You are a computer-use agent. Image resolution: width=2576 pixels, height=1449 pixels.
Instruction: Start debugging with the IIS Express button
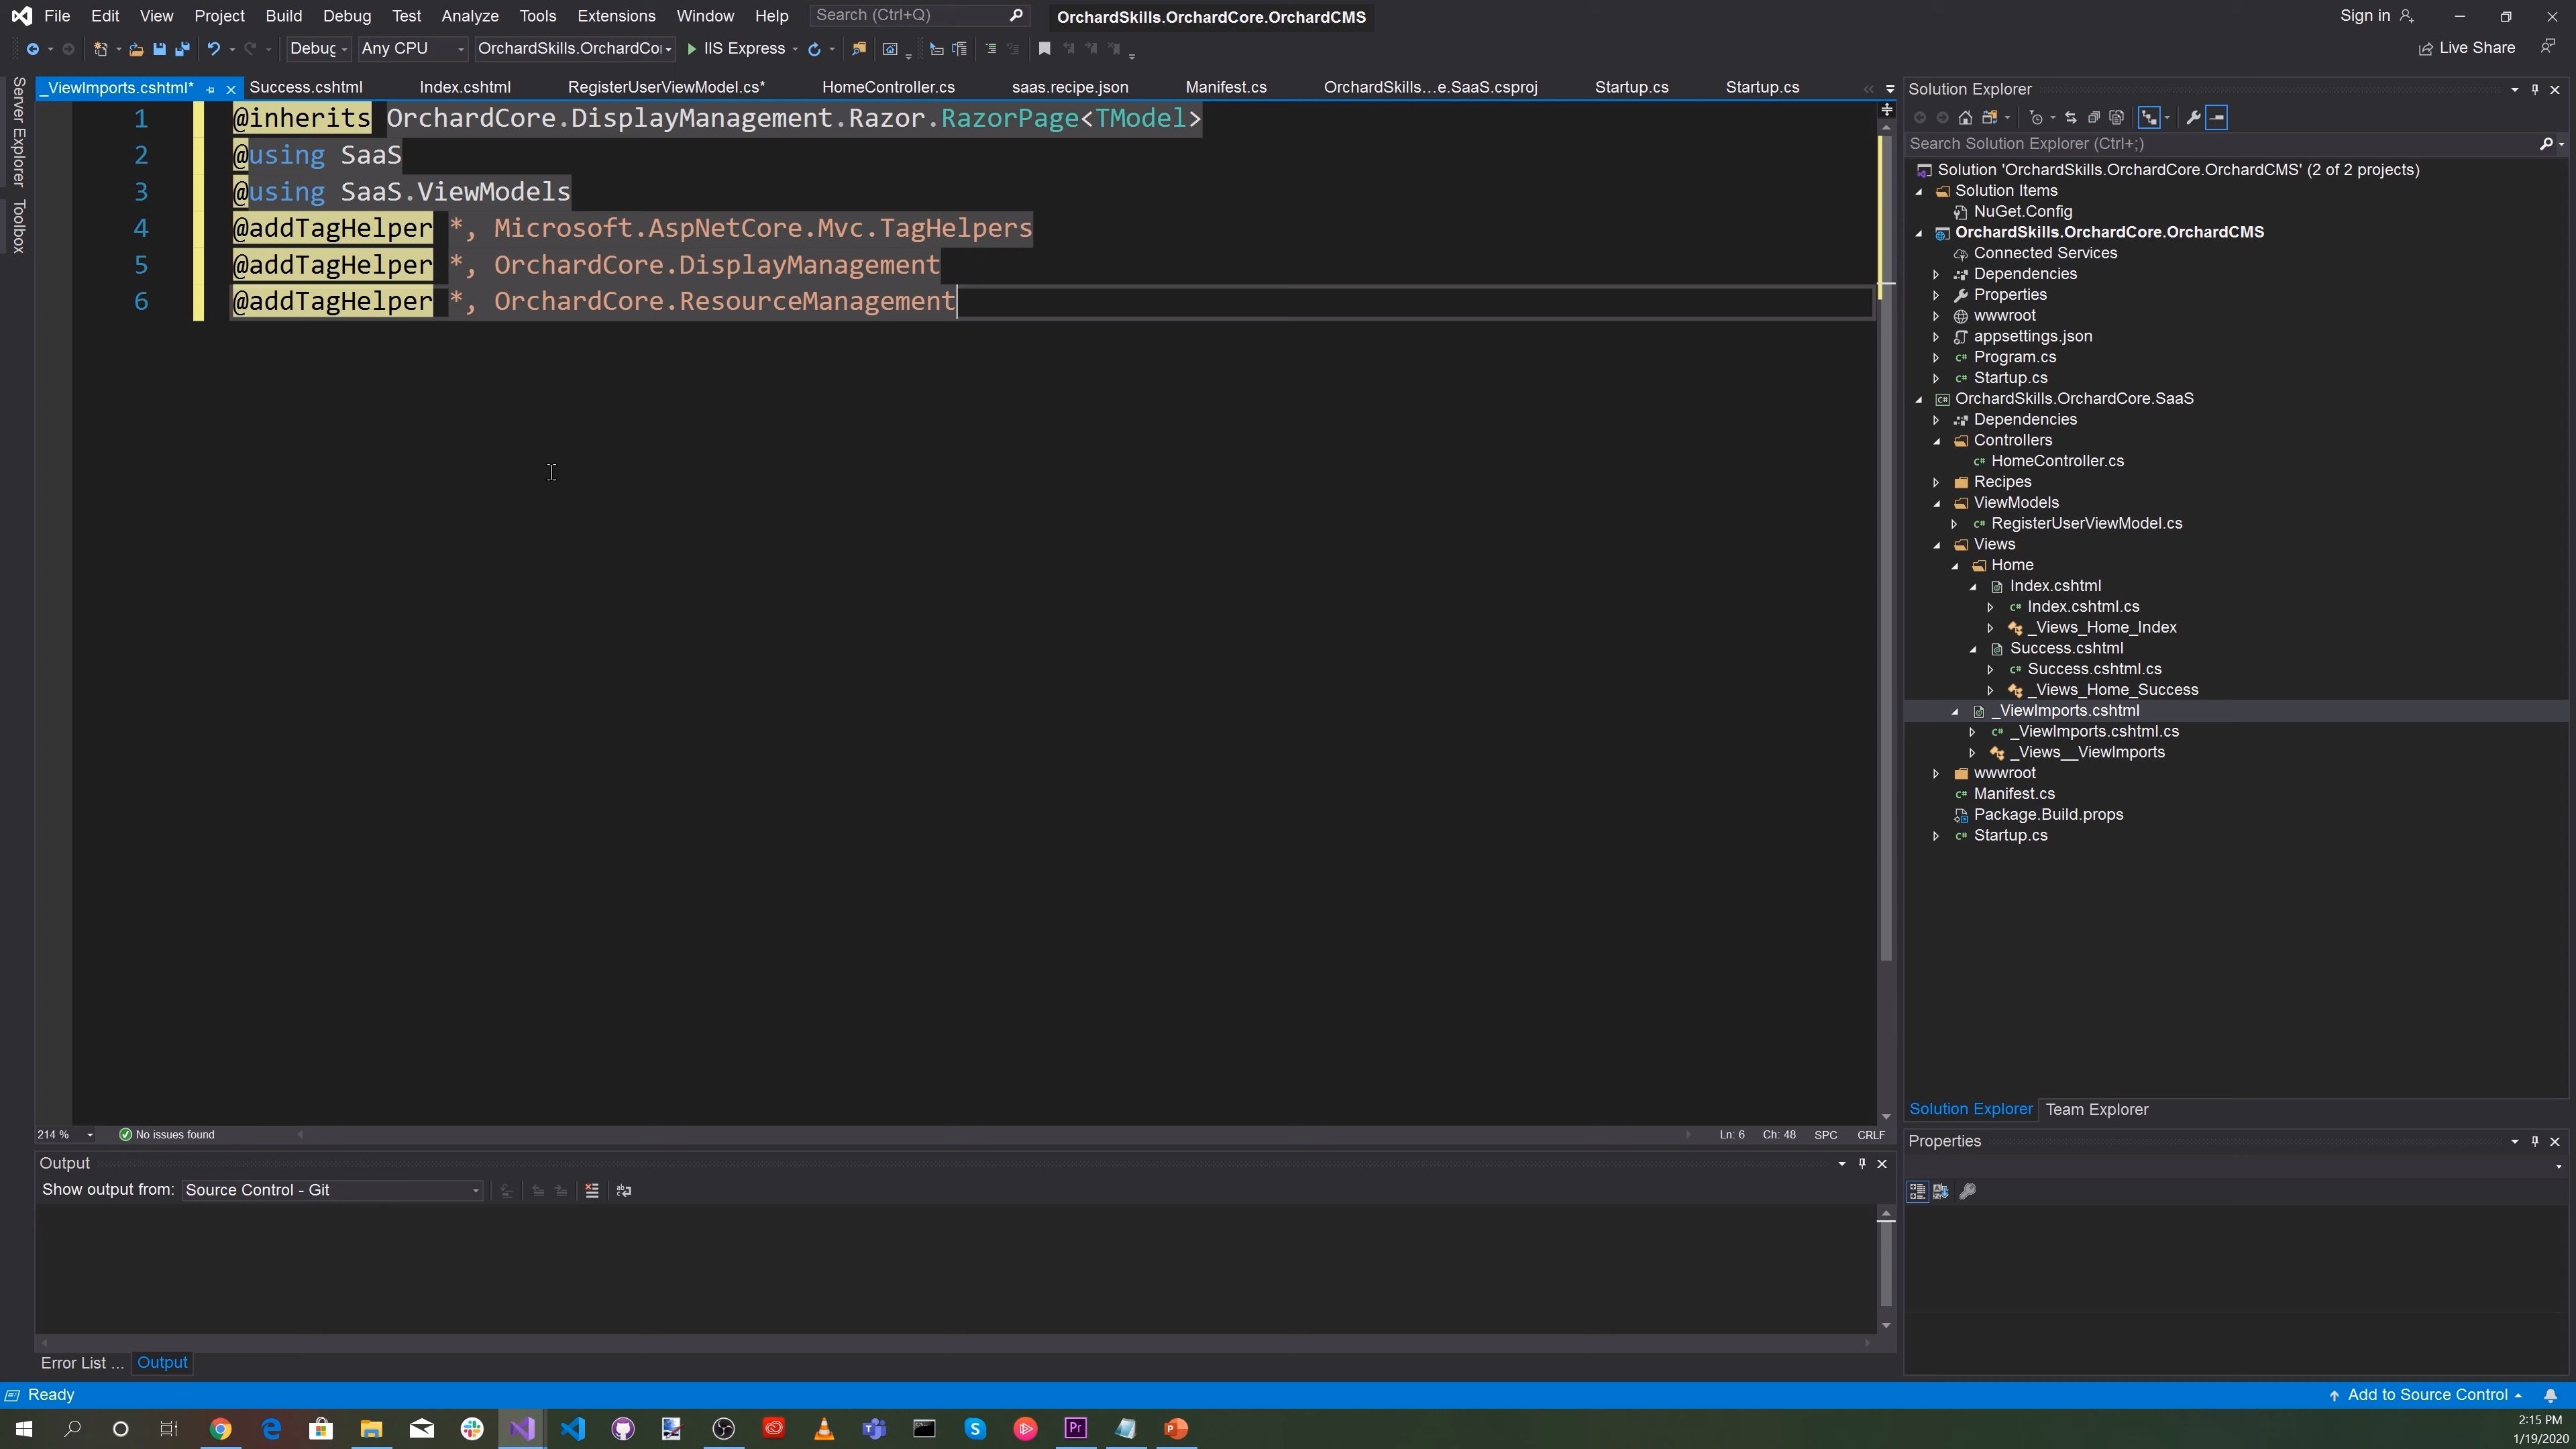pyautogui.click(x=736, y=49)
